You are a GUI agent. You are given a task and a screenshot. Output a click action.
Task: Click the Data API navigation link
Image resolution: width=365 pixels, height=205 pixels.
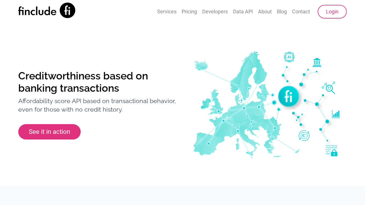pos(243,11)
